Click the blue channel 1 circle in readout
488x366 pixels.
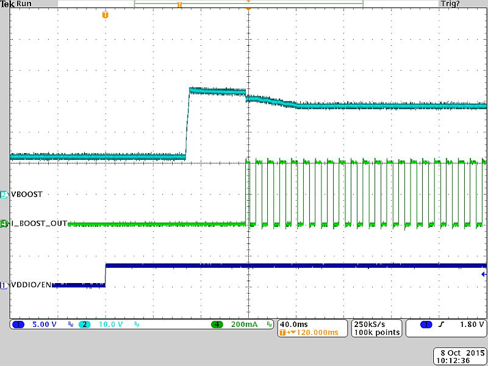(x=19, y=325)
